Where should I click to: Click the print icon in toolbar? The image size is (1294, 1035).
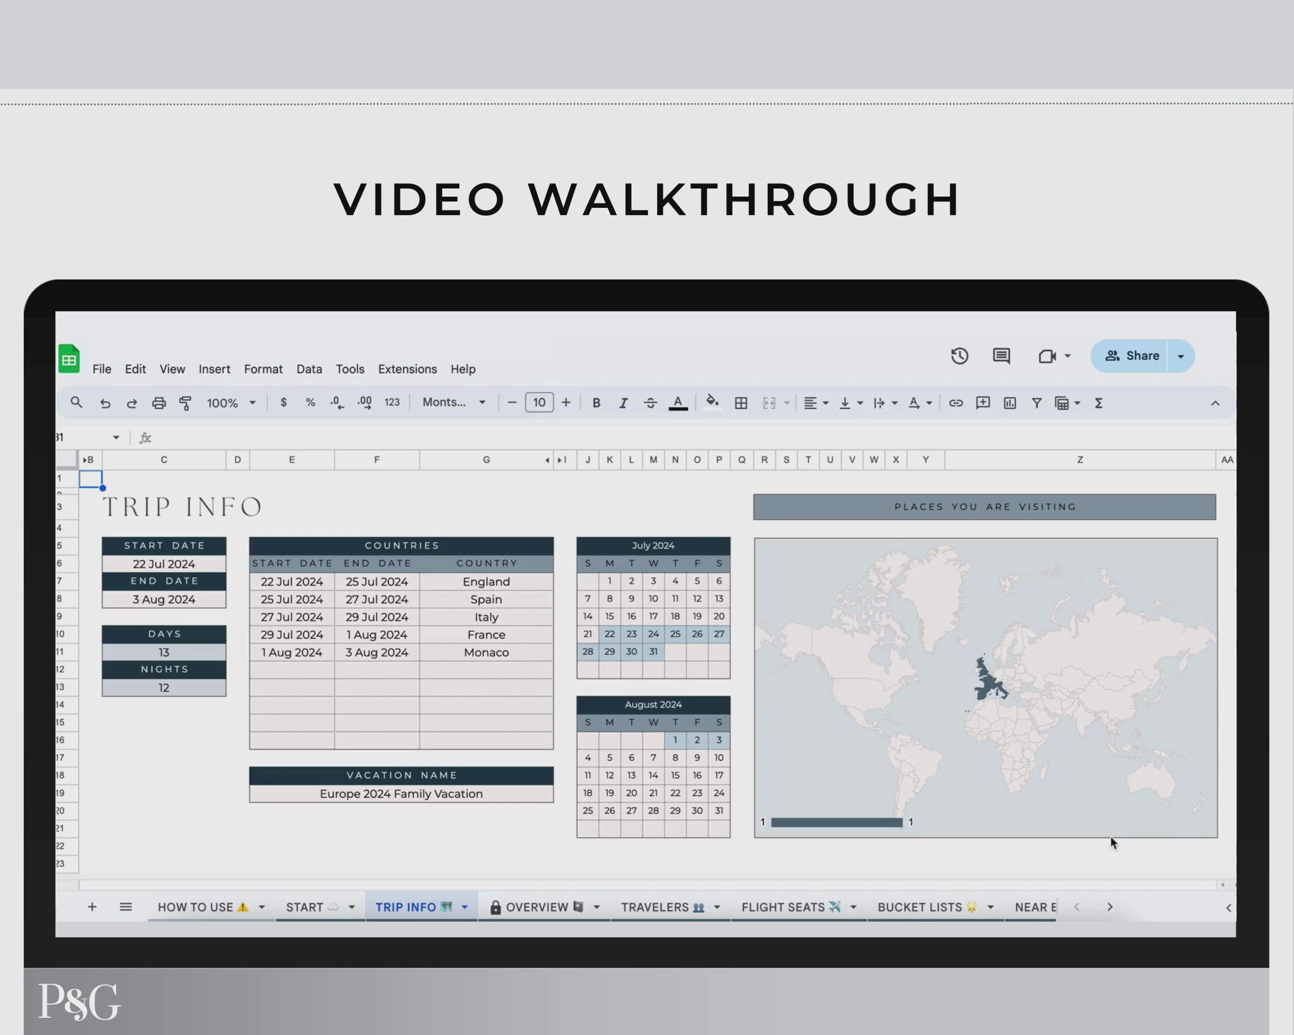point(158,403)
